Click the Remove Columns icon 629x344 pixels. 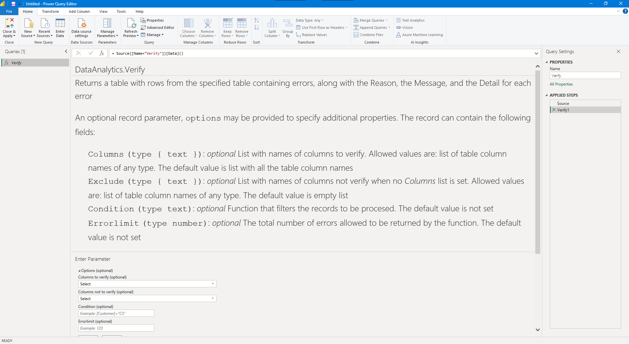[207, 23]
